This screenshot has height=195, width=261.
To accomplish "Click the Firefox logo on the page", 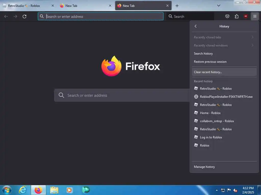I will point(111,66).
